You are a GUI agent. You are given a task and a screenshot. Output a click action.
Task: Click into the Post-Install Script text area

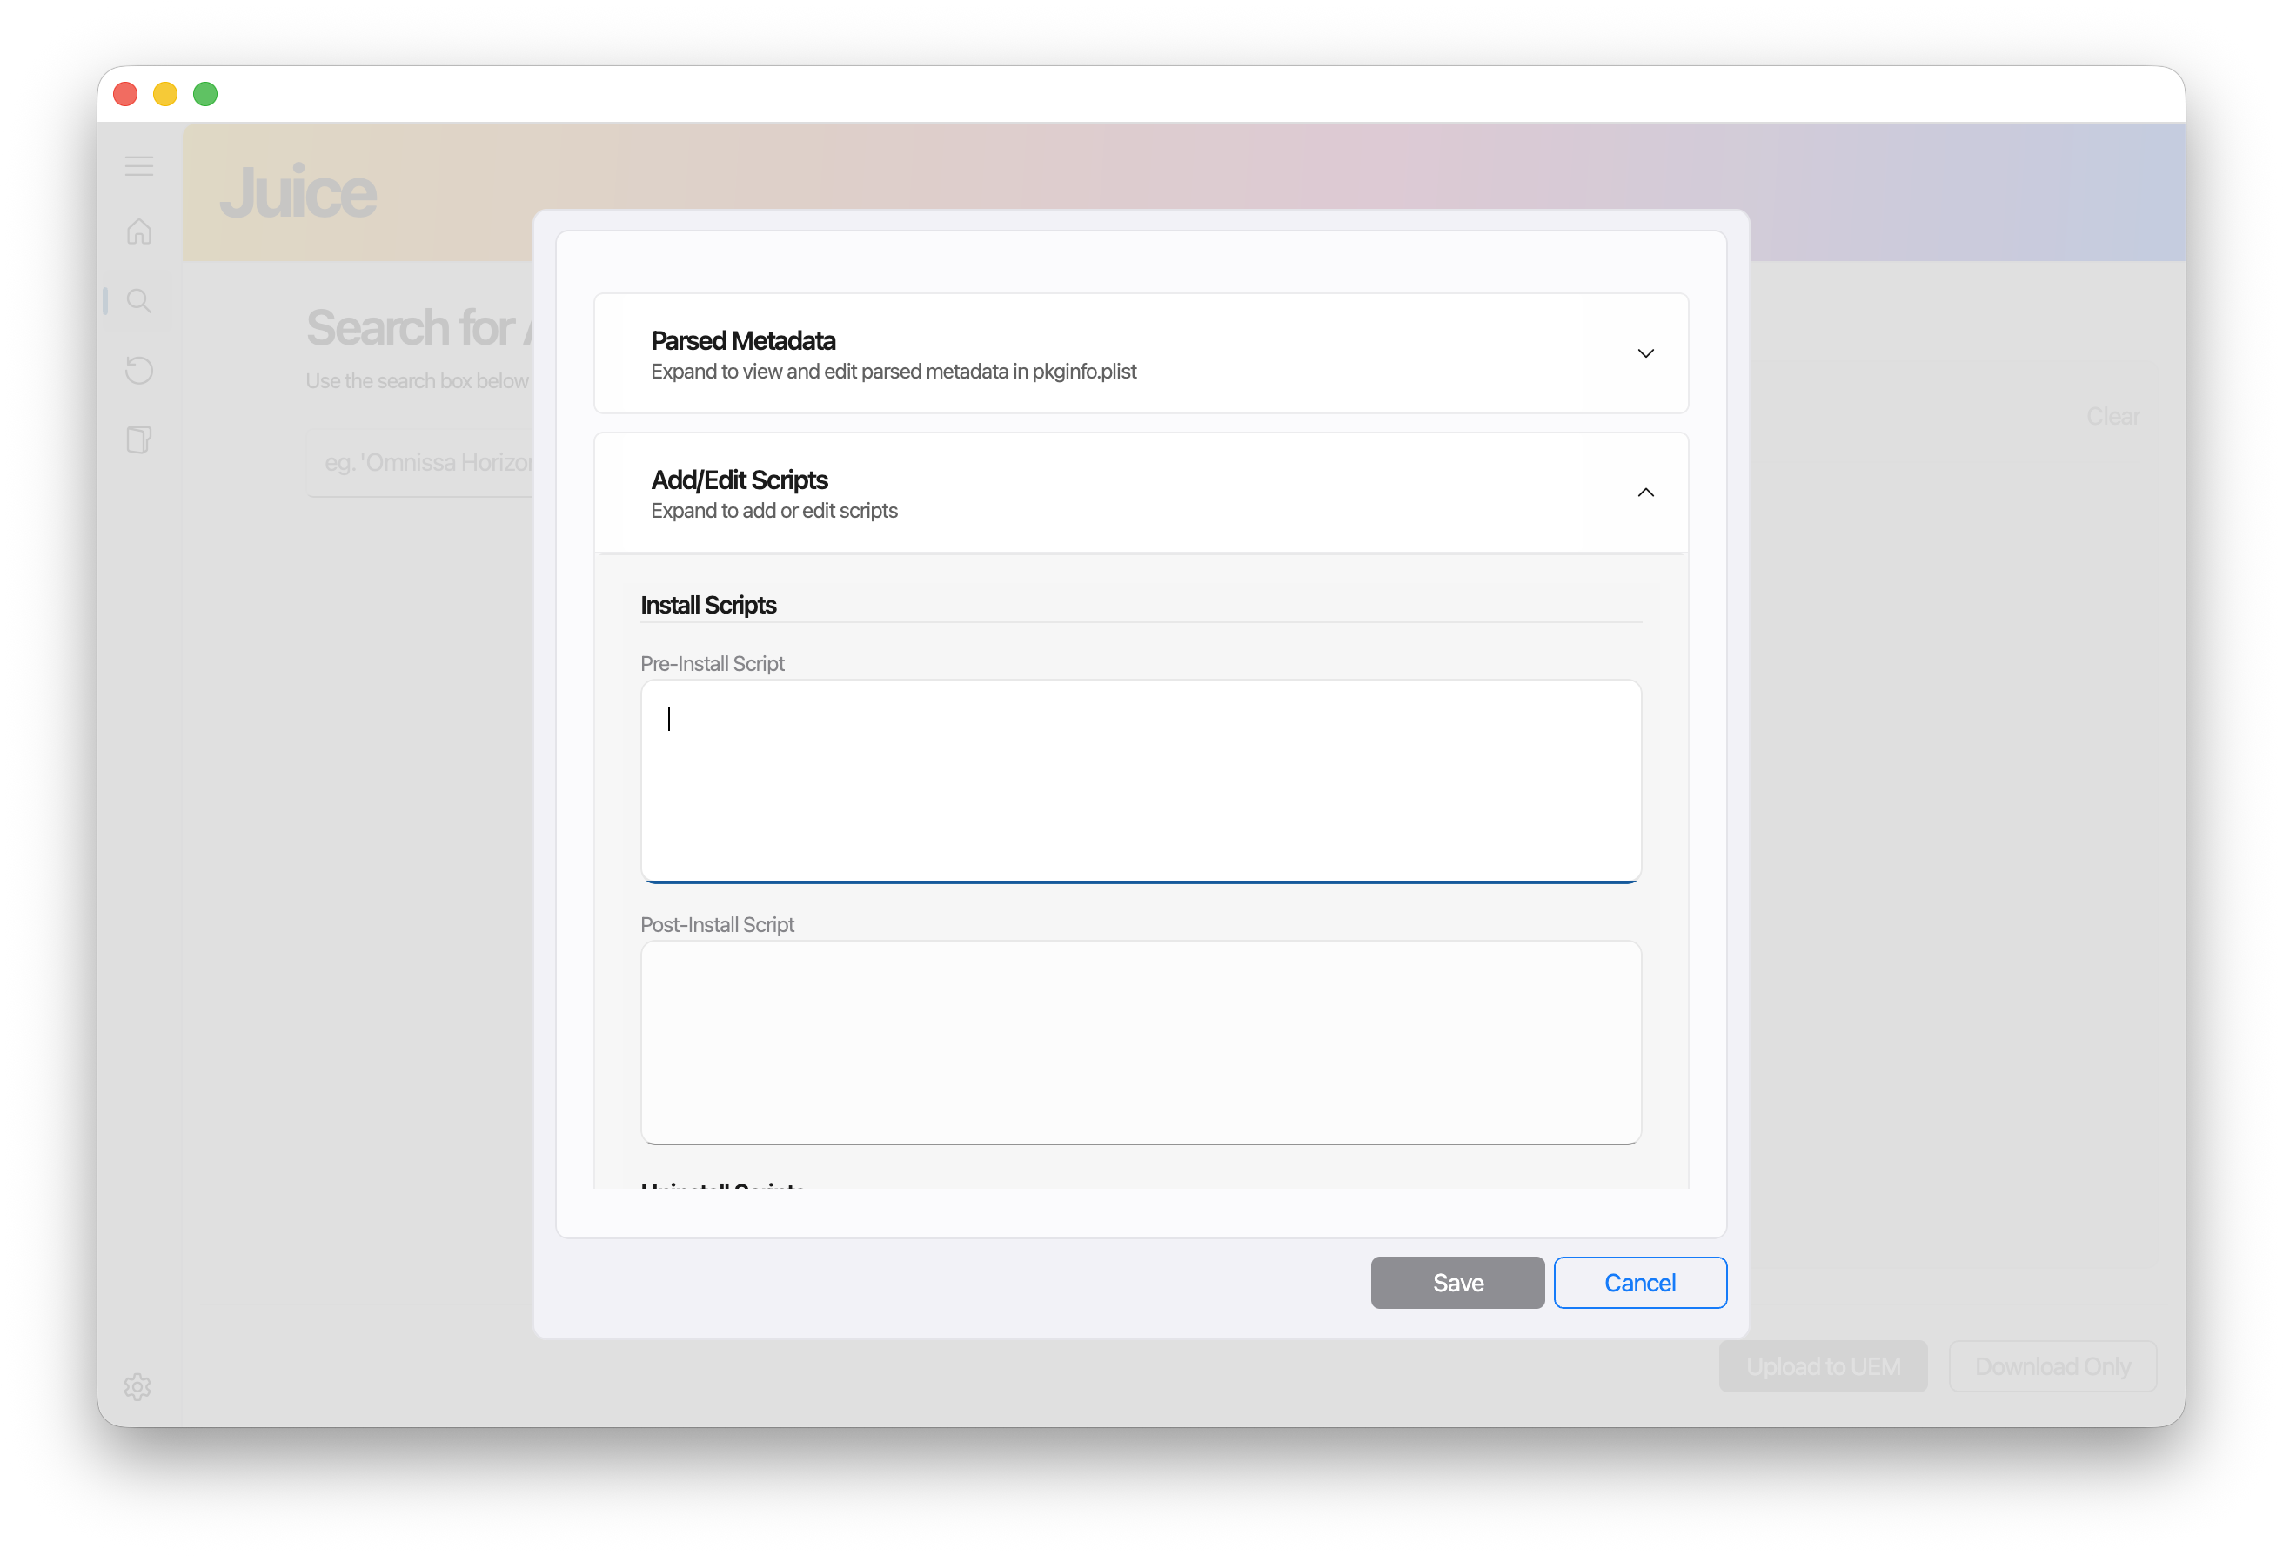click(x=1140, y=1042)
